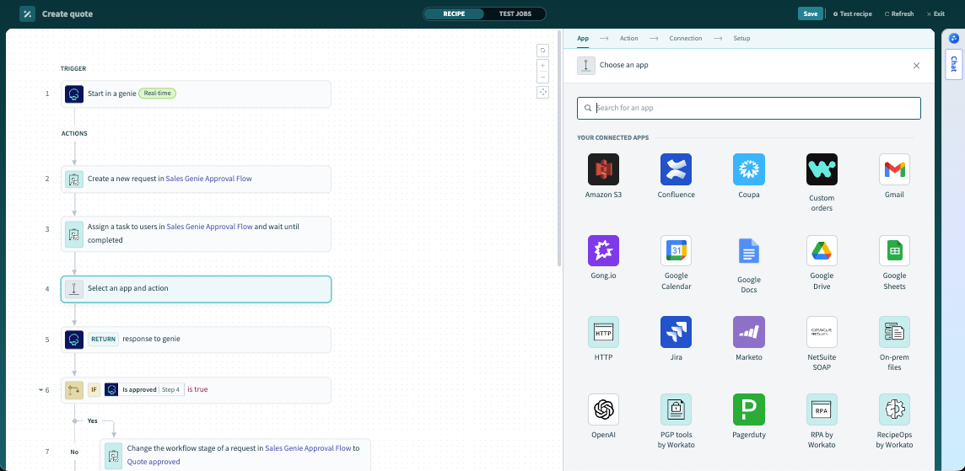Select the Custom orders app icon
The height and width of the screenshot is (471, 965).
(x=822, y=169)
